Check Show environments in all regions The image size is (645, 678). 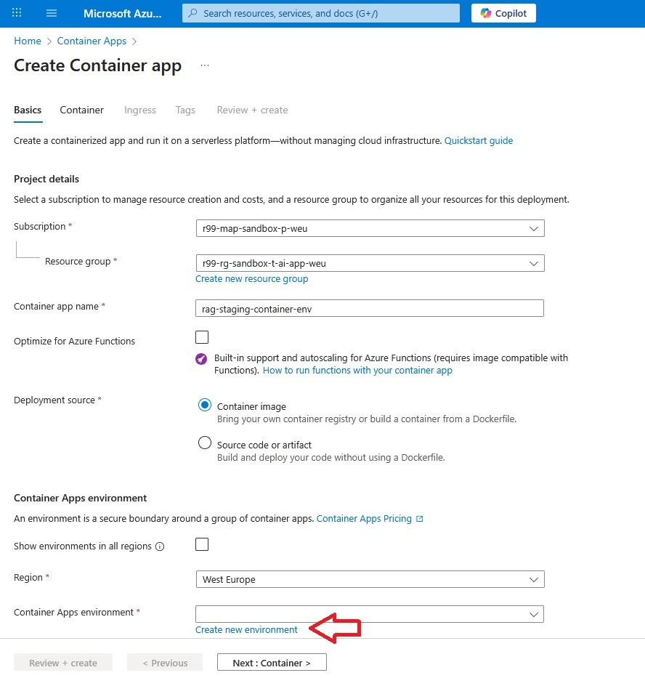coord(201,544)
